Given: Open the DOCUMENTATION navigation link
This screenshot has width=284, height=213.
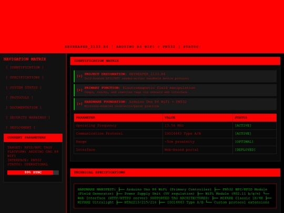Looking at the screenshot, I should (x=24, y=107).
